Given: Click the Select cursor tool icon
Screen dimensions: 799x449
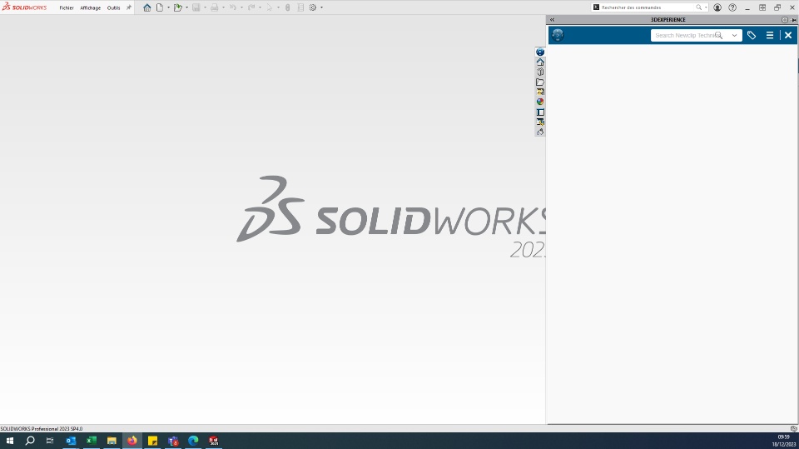Looking at the screenshot, I should (x=270, y=7).
